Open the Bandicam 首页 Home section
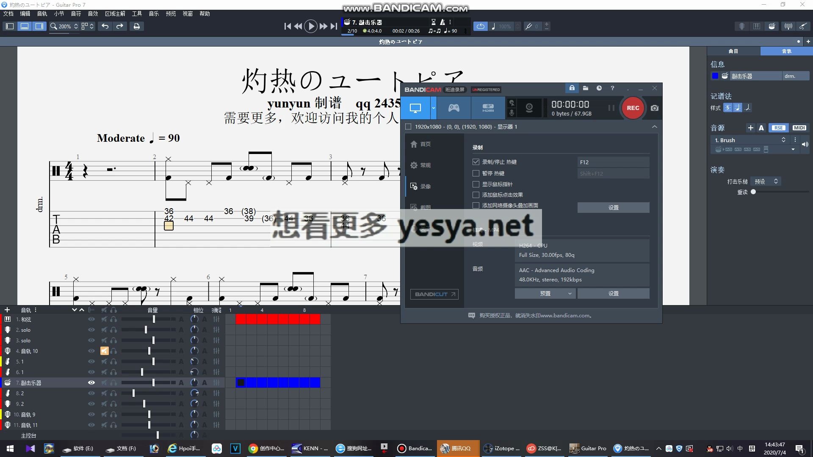Viewport: 813px width, 457px height. (420, 144)
